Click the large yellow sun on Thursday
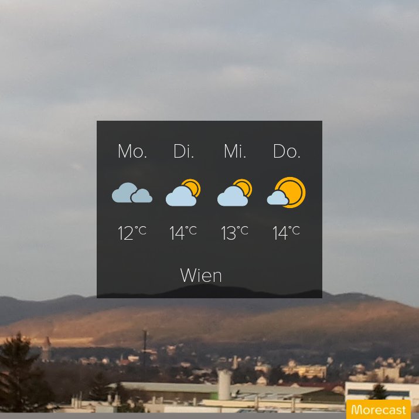 [291, 192]
